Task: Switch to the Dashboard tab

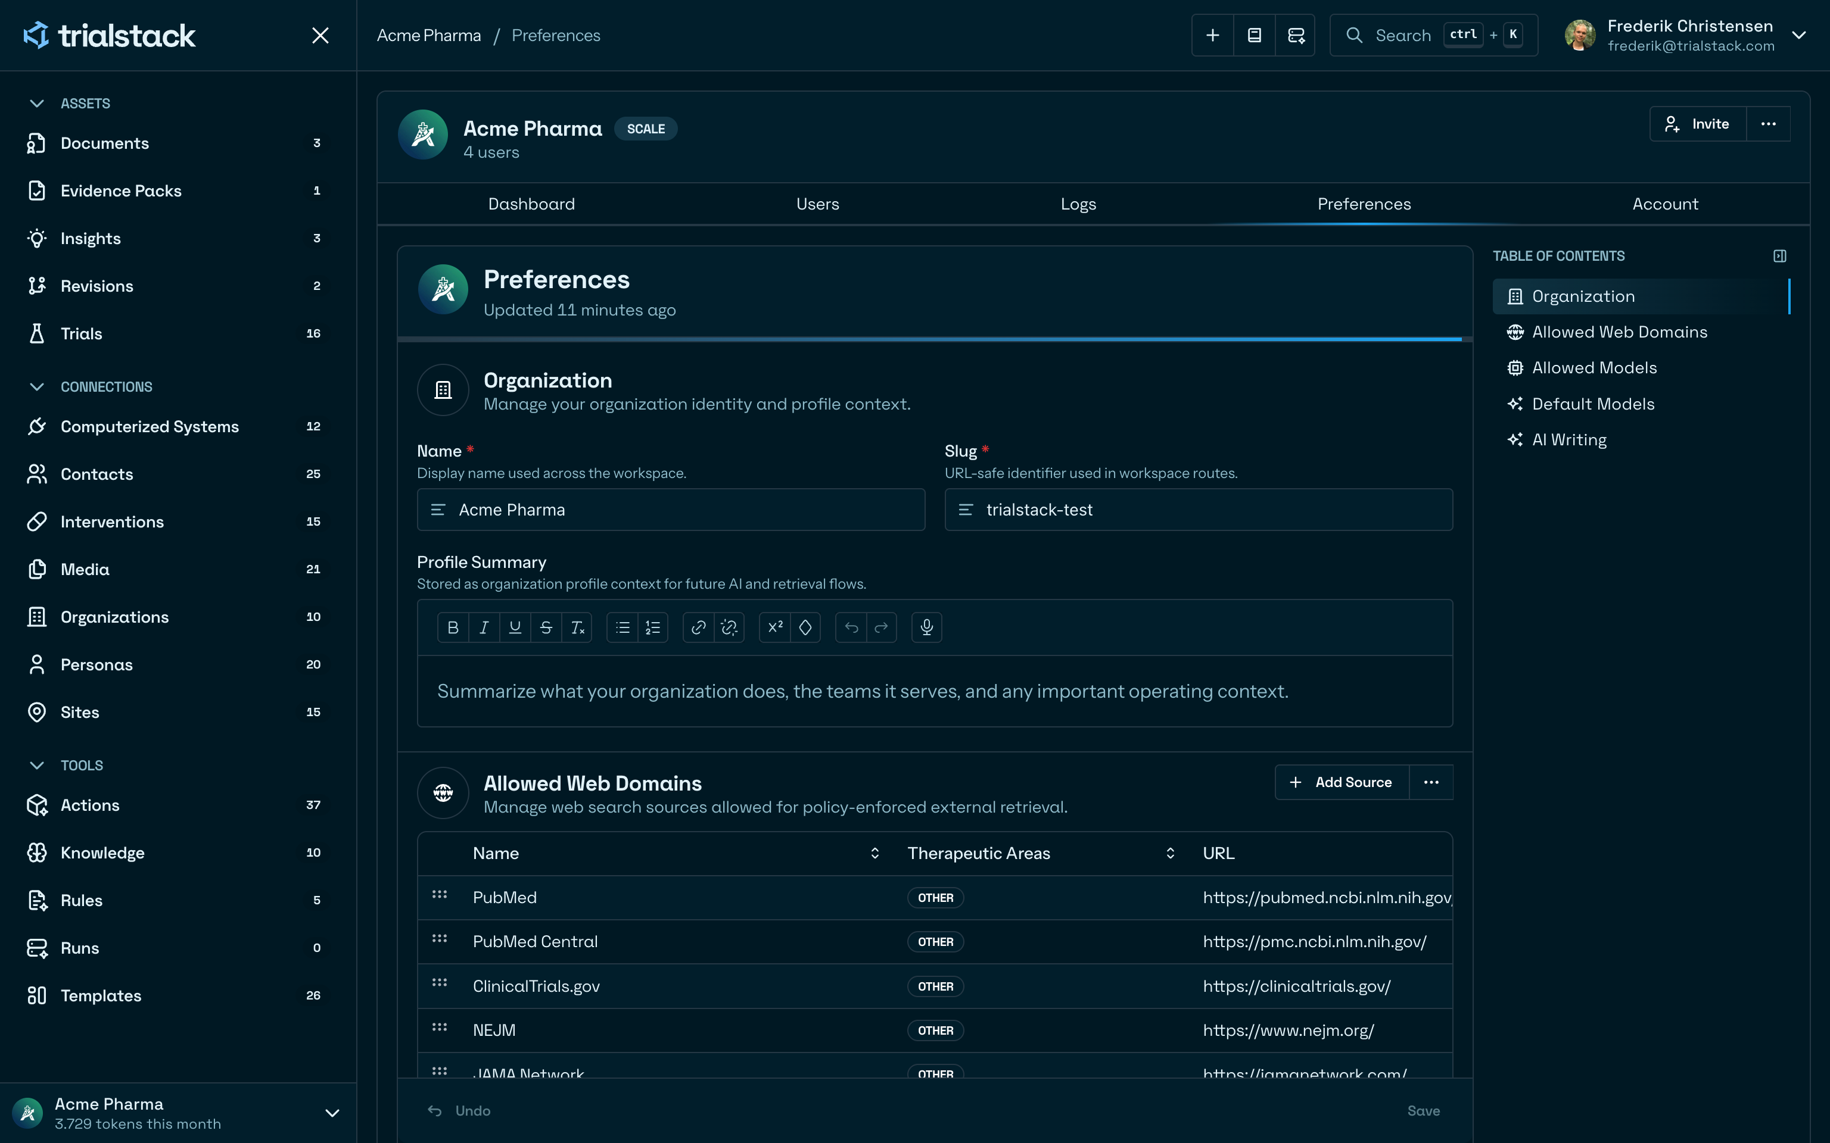Action: pos(531,204)
